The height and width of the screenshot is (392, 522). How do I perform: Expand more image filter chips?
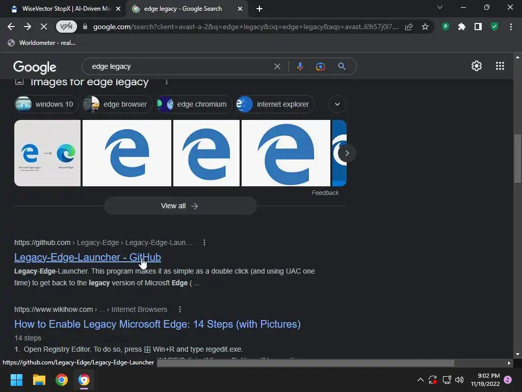pos(337,104)
